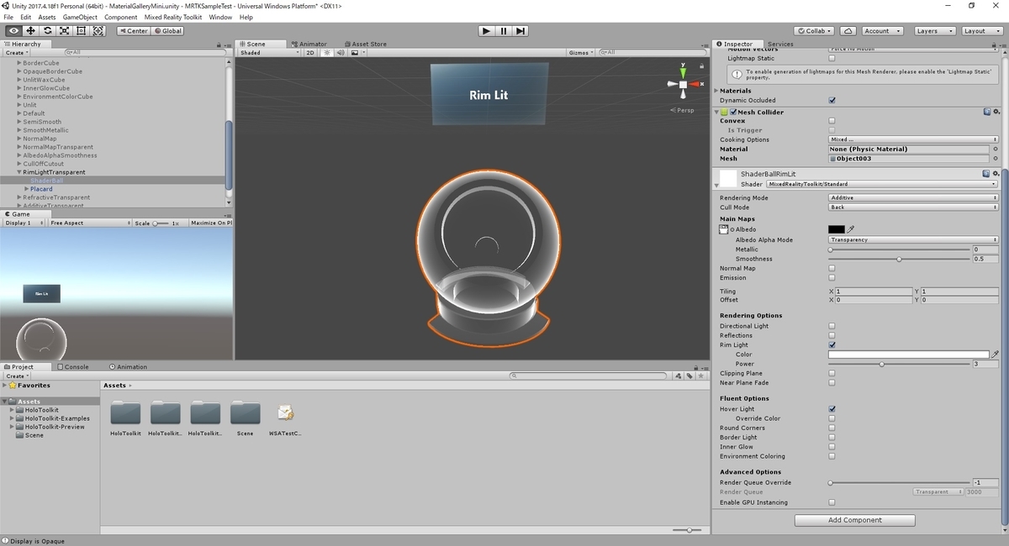Open Gizmos dropdown in Scene view
The height and width of the screenshot is (546, 1009).
pos(581,53)
